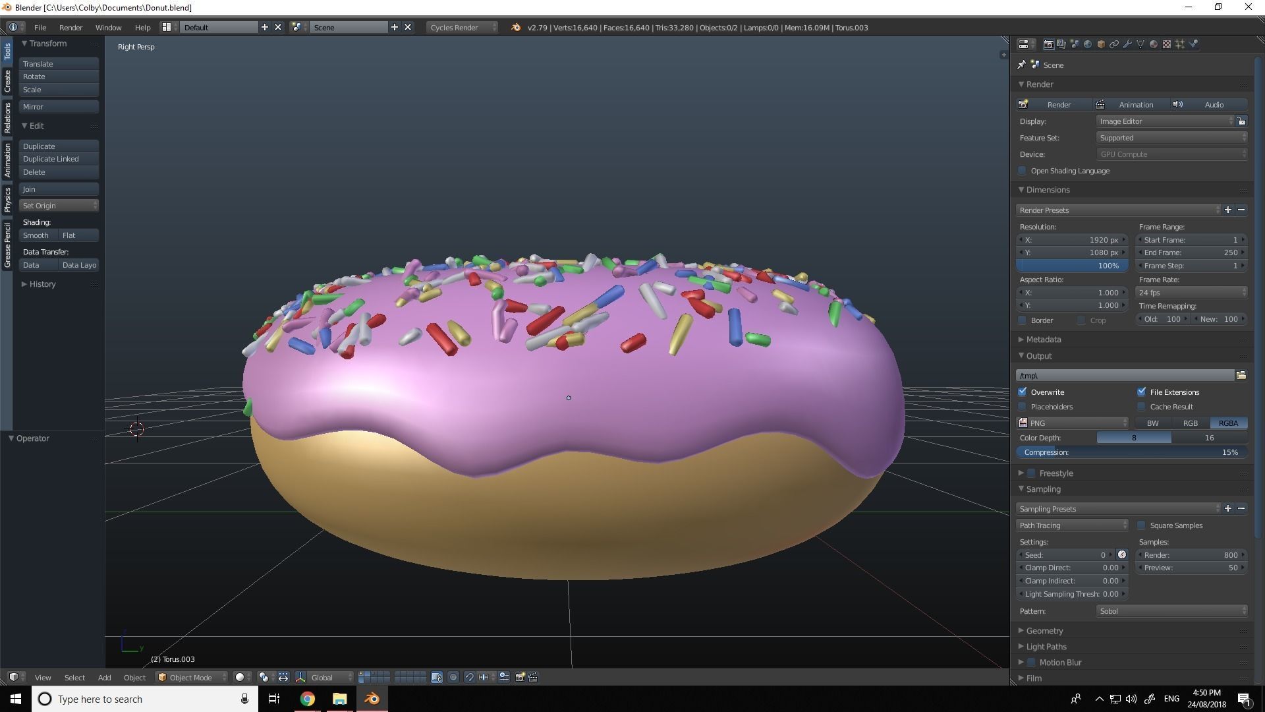Open the Particles properties tab
Screen dimensions: 1265x712
point(1180,44)
